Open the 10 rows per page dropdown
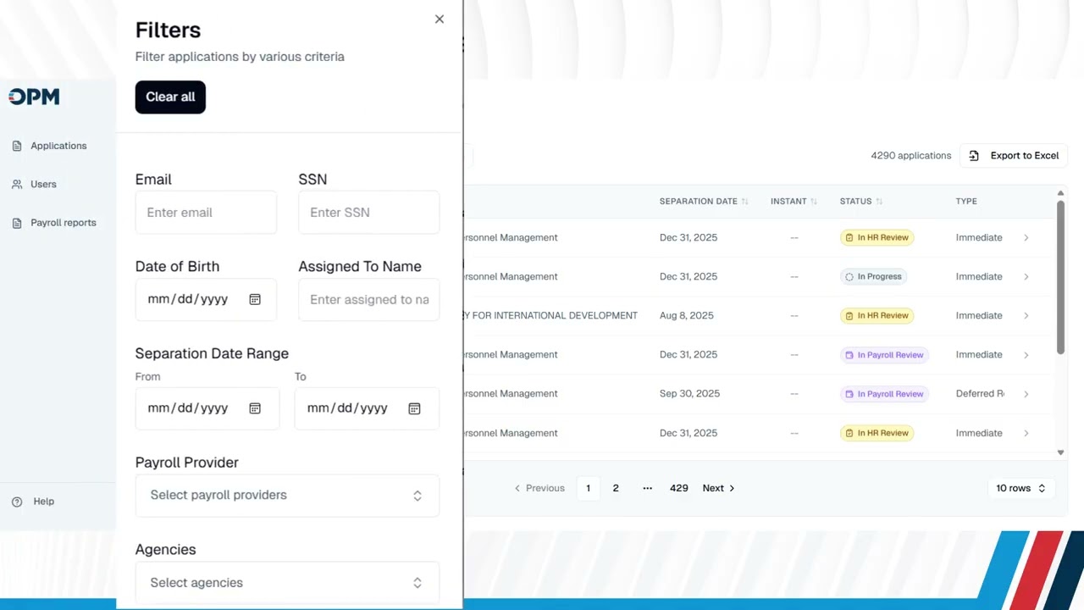The height and width of the screenshot is (610, 1084). (x=1020, y=489)
